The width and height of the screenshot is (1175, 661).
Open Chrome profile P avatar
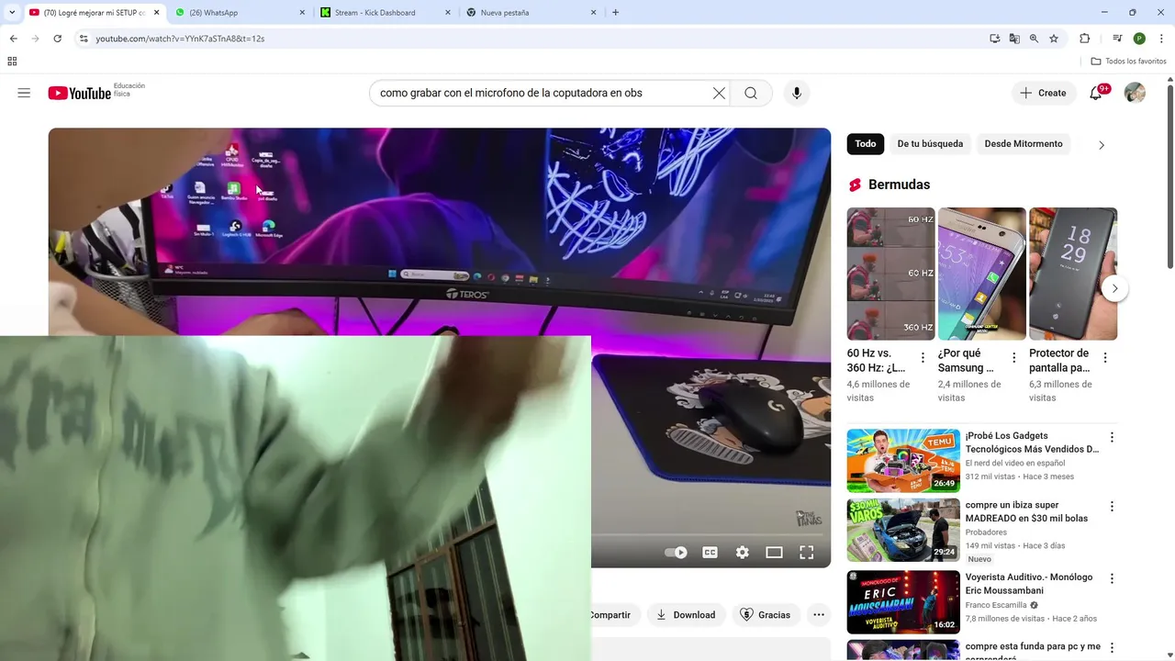click(1139, 39)
